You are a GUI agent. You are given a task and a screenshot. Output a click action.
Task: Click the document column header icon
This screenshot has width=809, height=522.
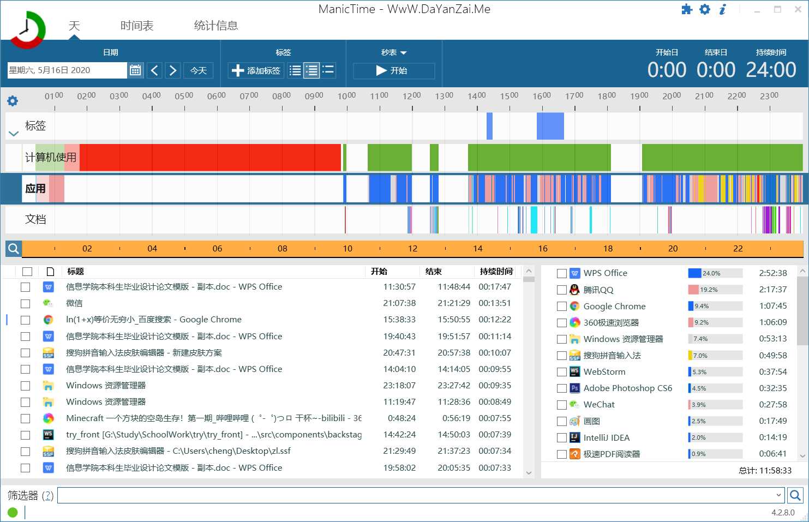pyautogui.click(x=51, y=272)
